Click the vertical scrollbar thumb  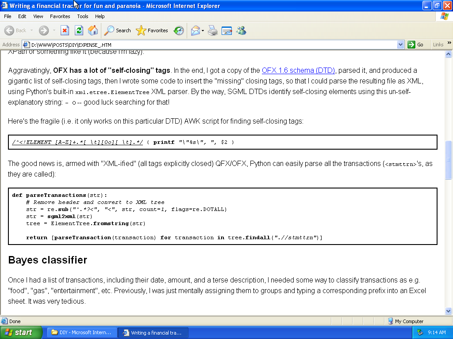point(449,160)
